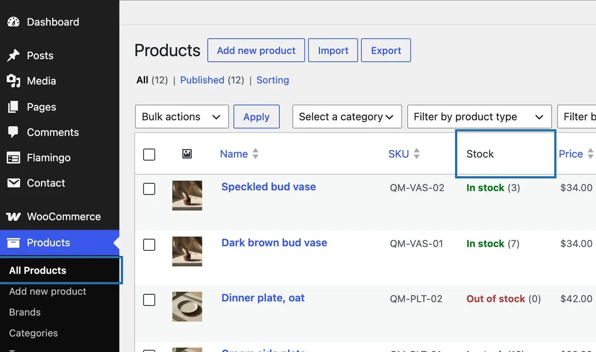This screenshot has width=596, height=352.
Task: Click the Posts pushpin icon
Action: click(13, 55)
